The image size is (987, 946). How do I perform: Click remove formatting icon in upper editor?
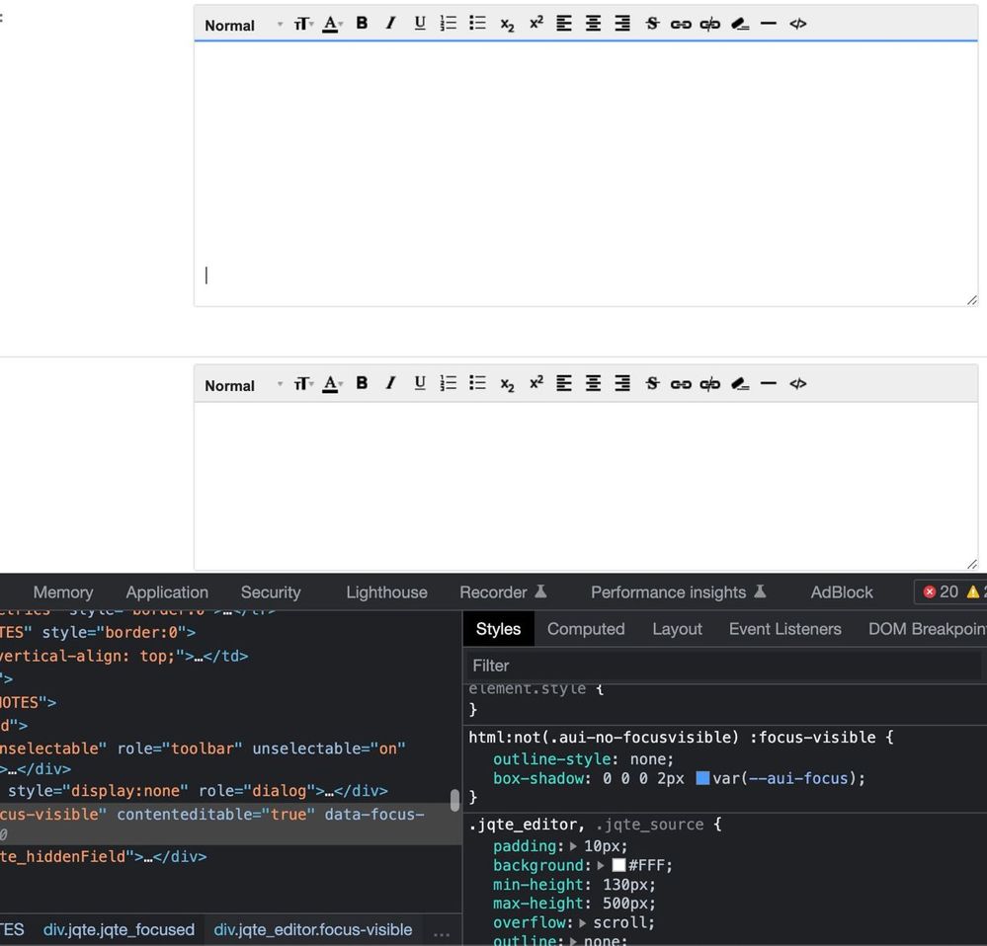740,24
